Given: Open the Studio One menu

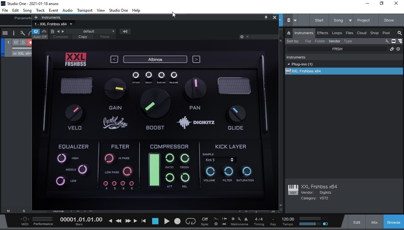Looking at the screenshot, I should tap(118, 10).
